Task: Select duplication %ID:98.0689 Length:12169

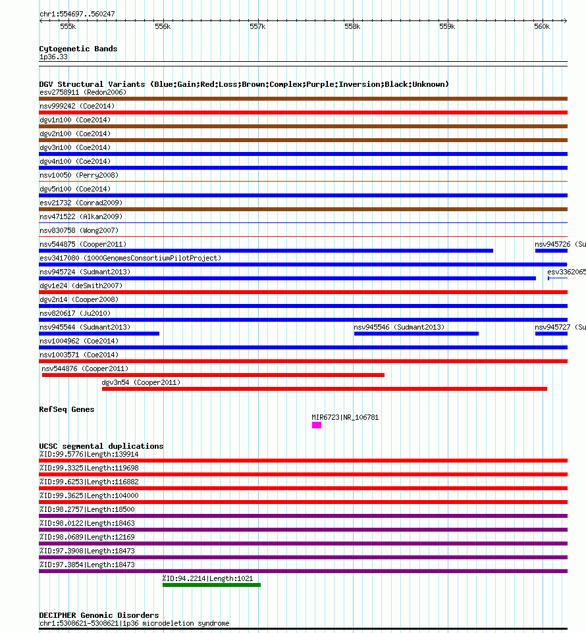Action: tap(304, 544)
